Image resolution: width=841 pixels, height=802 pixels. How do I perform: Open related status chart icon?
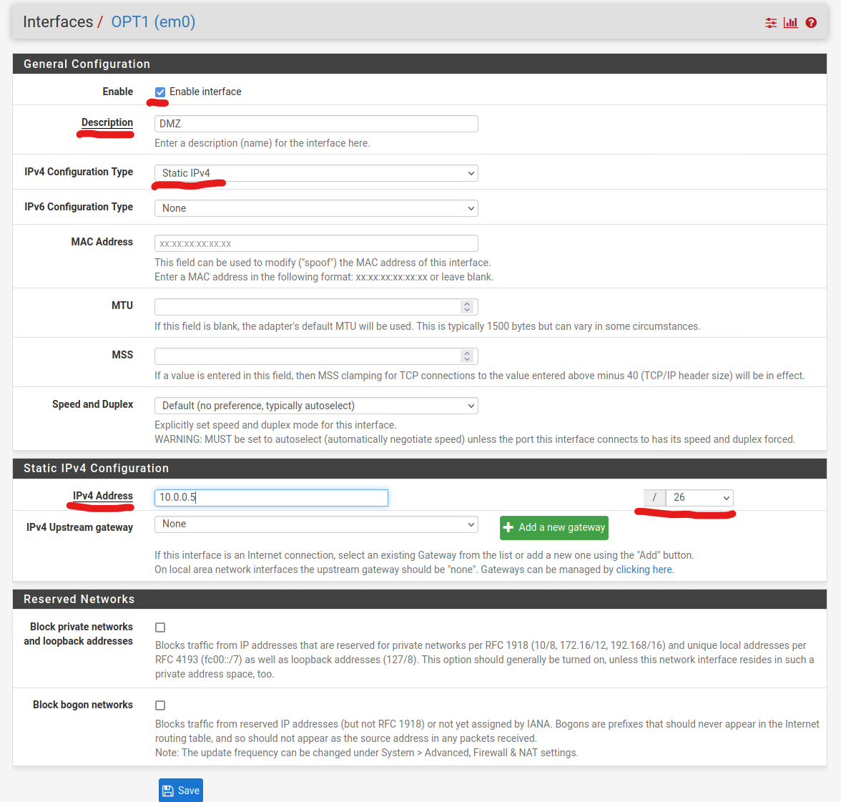click(791, 22)
